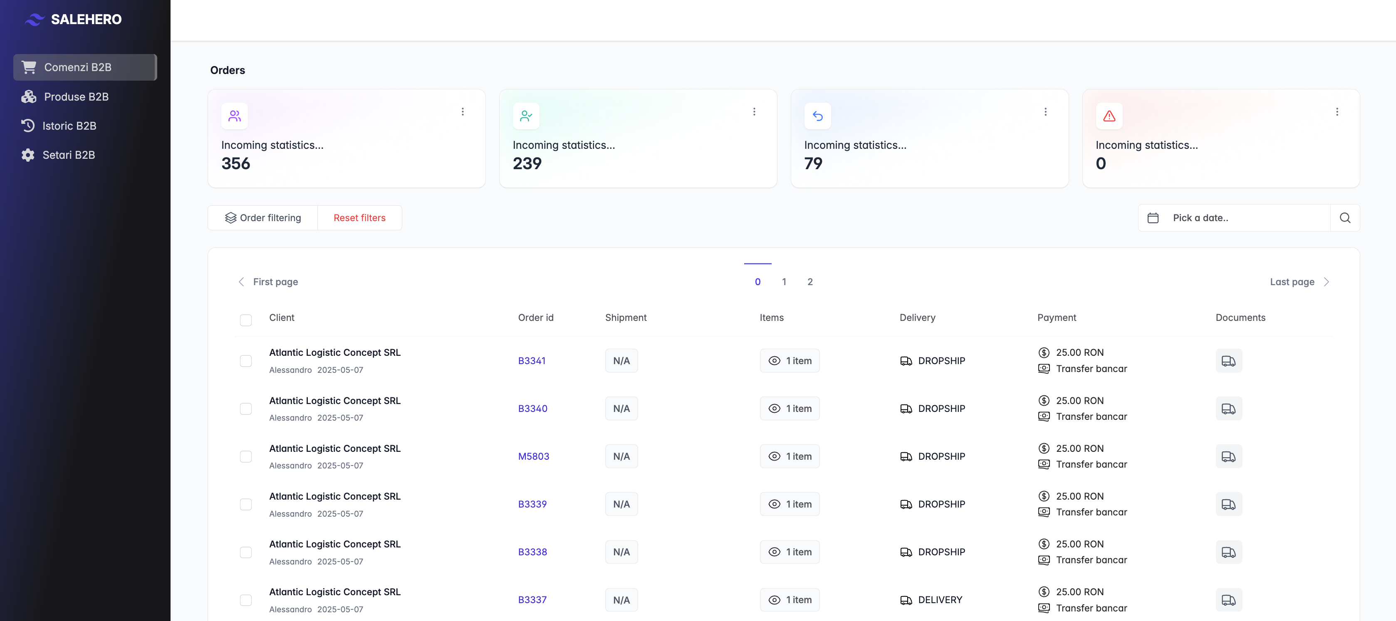Open order link B3338
The width and height of the screenshot is (1396, 621).
click(532, 552)
